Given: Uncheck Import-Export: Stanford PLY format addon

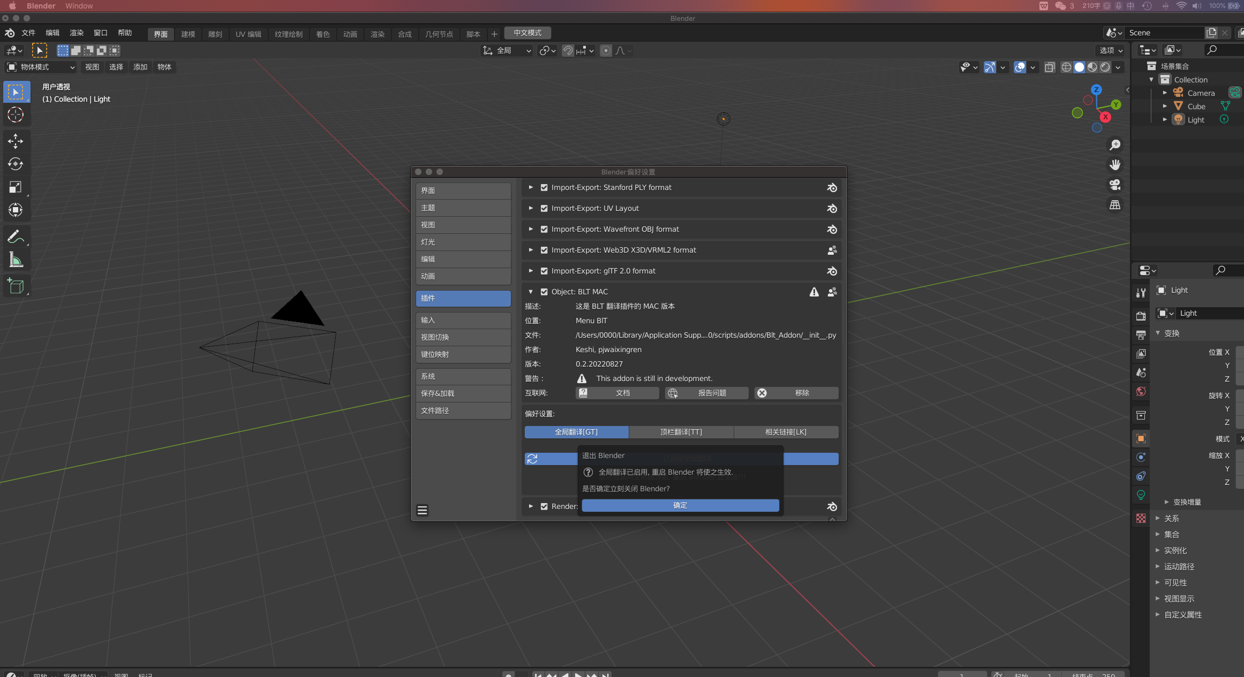Looking at the screenshot, I should pos(544,187).
